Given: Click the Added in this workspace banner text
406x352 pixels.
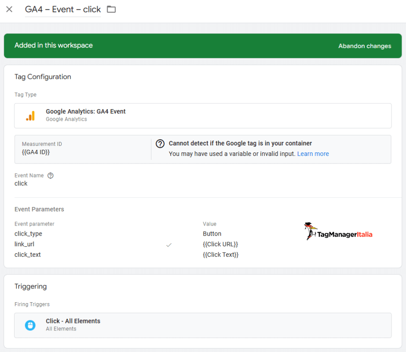Looking at the screenshot, I should 54,45.
